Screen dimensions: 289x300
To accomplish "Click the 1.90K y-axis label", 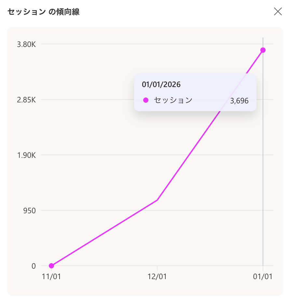I will point(26,155).
